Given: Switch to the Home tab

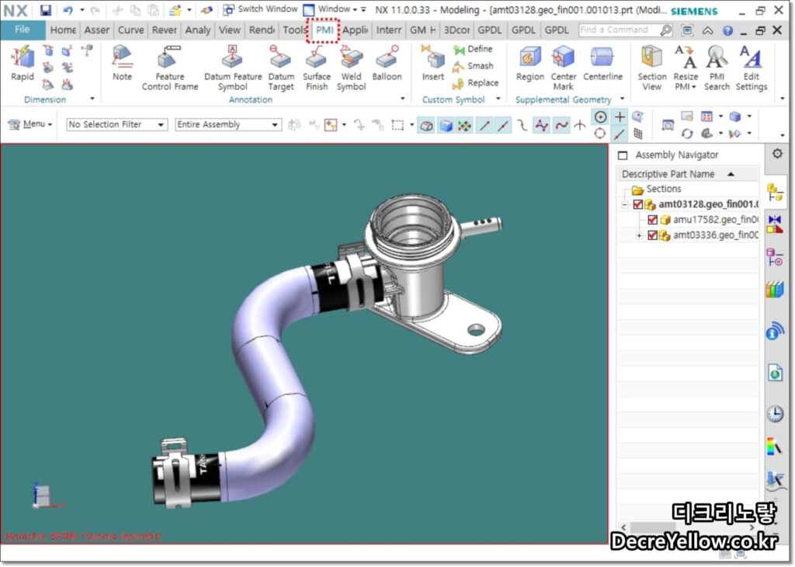Looking at the screenshot, I should click(x=63, y=30).
